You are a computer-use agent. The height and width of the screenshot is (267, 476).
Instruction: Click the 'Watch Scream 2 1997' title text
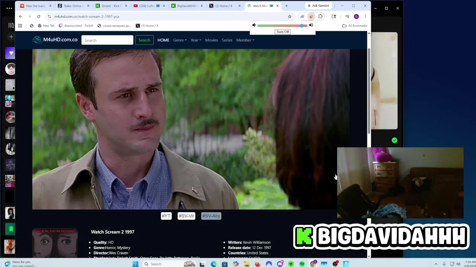point(113,232)
